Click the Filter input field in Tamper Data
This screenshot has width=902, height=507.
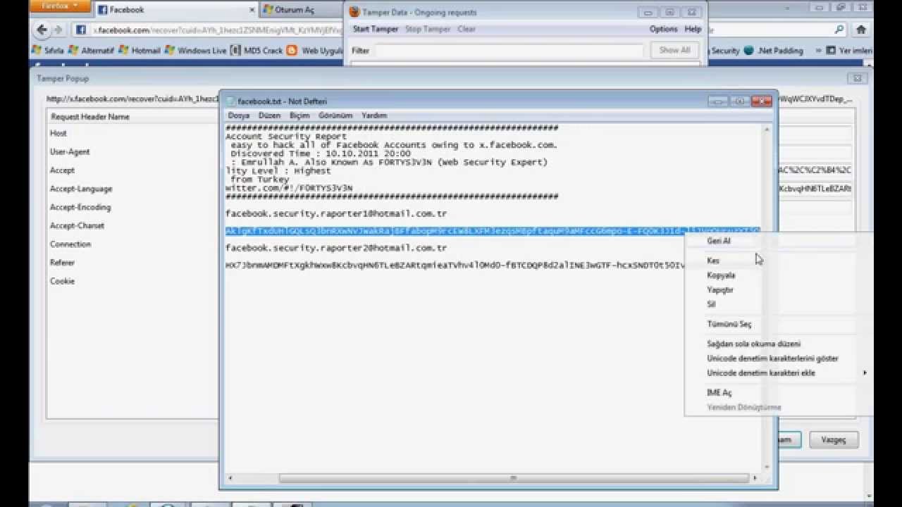[509, 51]
